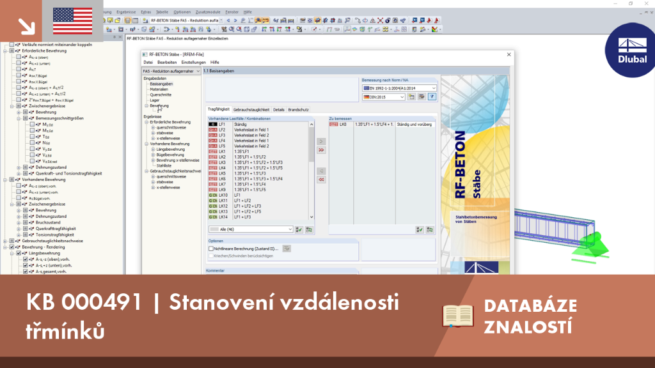The height and width of the screenshot is (368, 655).
Task: Click select-all checkmark icon under load cases list
Action: (x=299, y=229)
